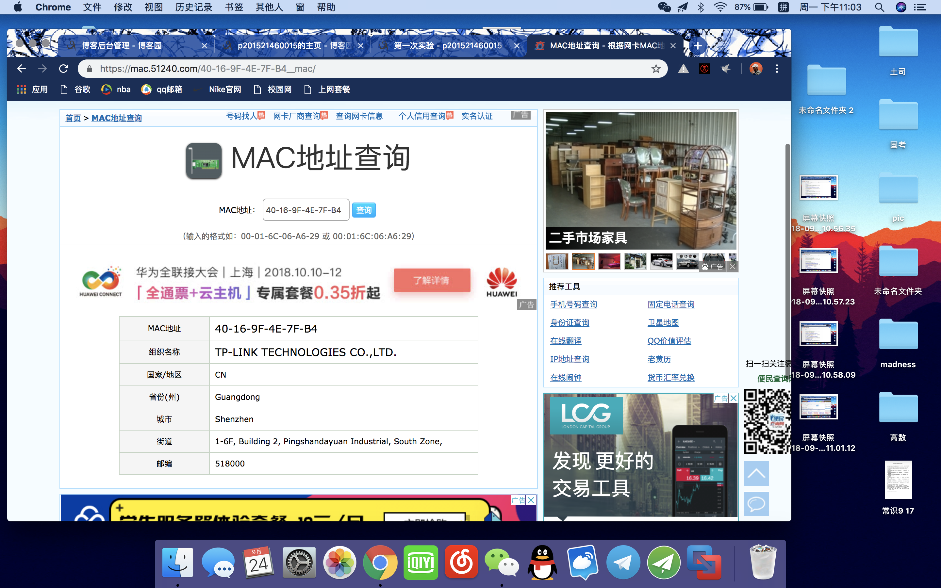Click the warning triangle extension icon

(x=683, y=69)
